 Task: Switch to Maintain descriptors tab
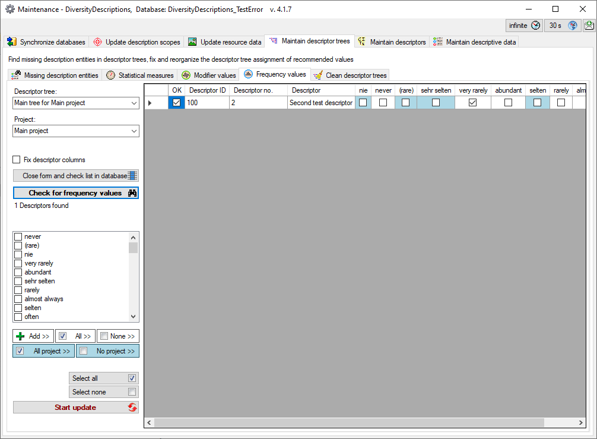click(392, 42)
